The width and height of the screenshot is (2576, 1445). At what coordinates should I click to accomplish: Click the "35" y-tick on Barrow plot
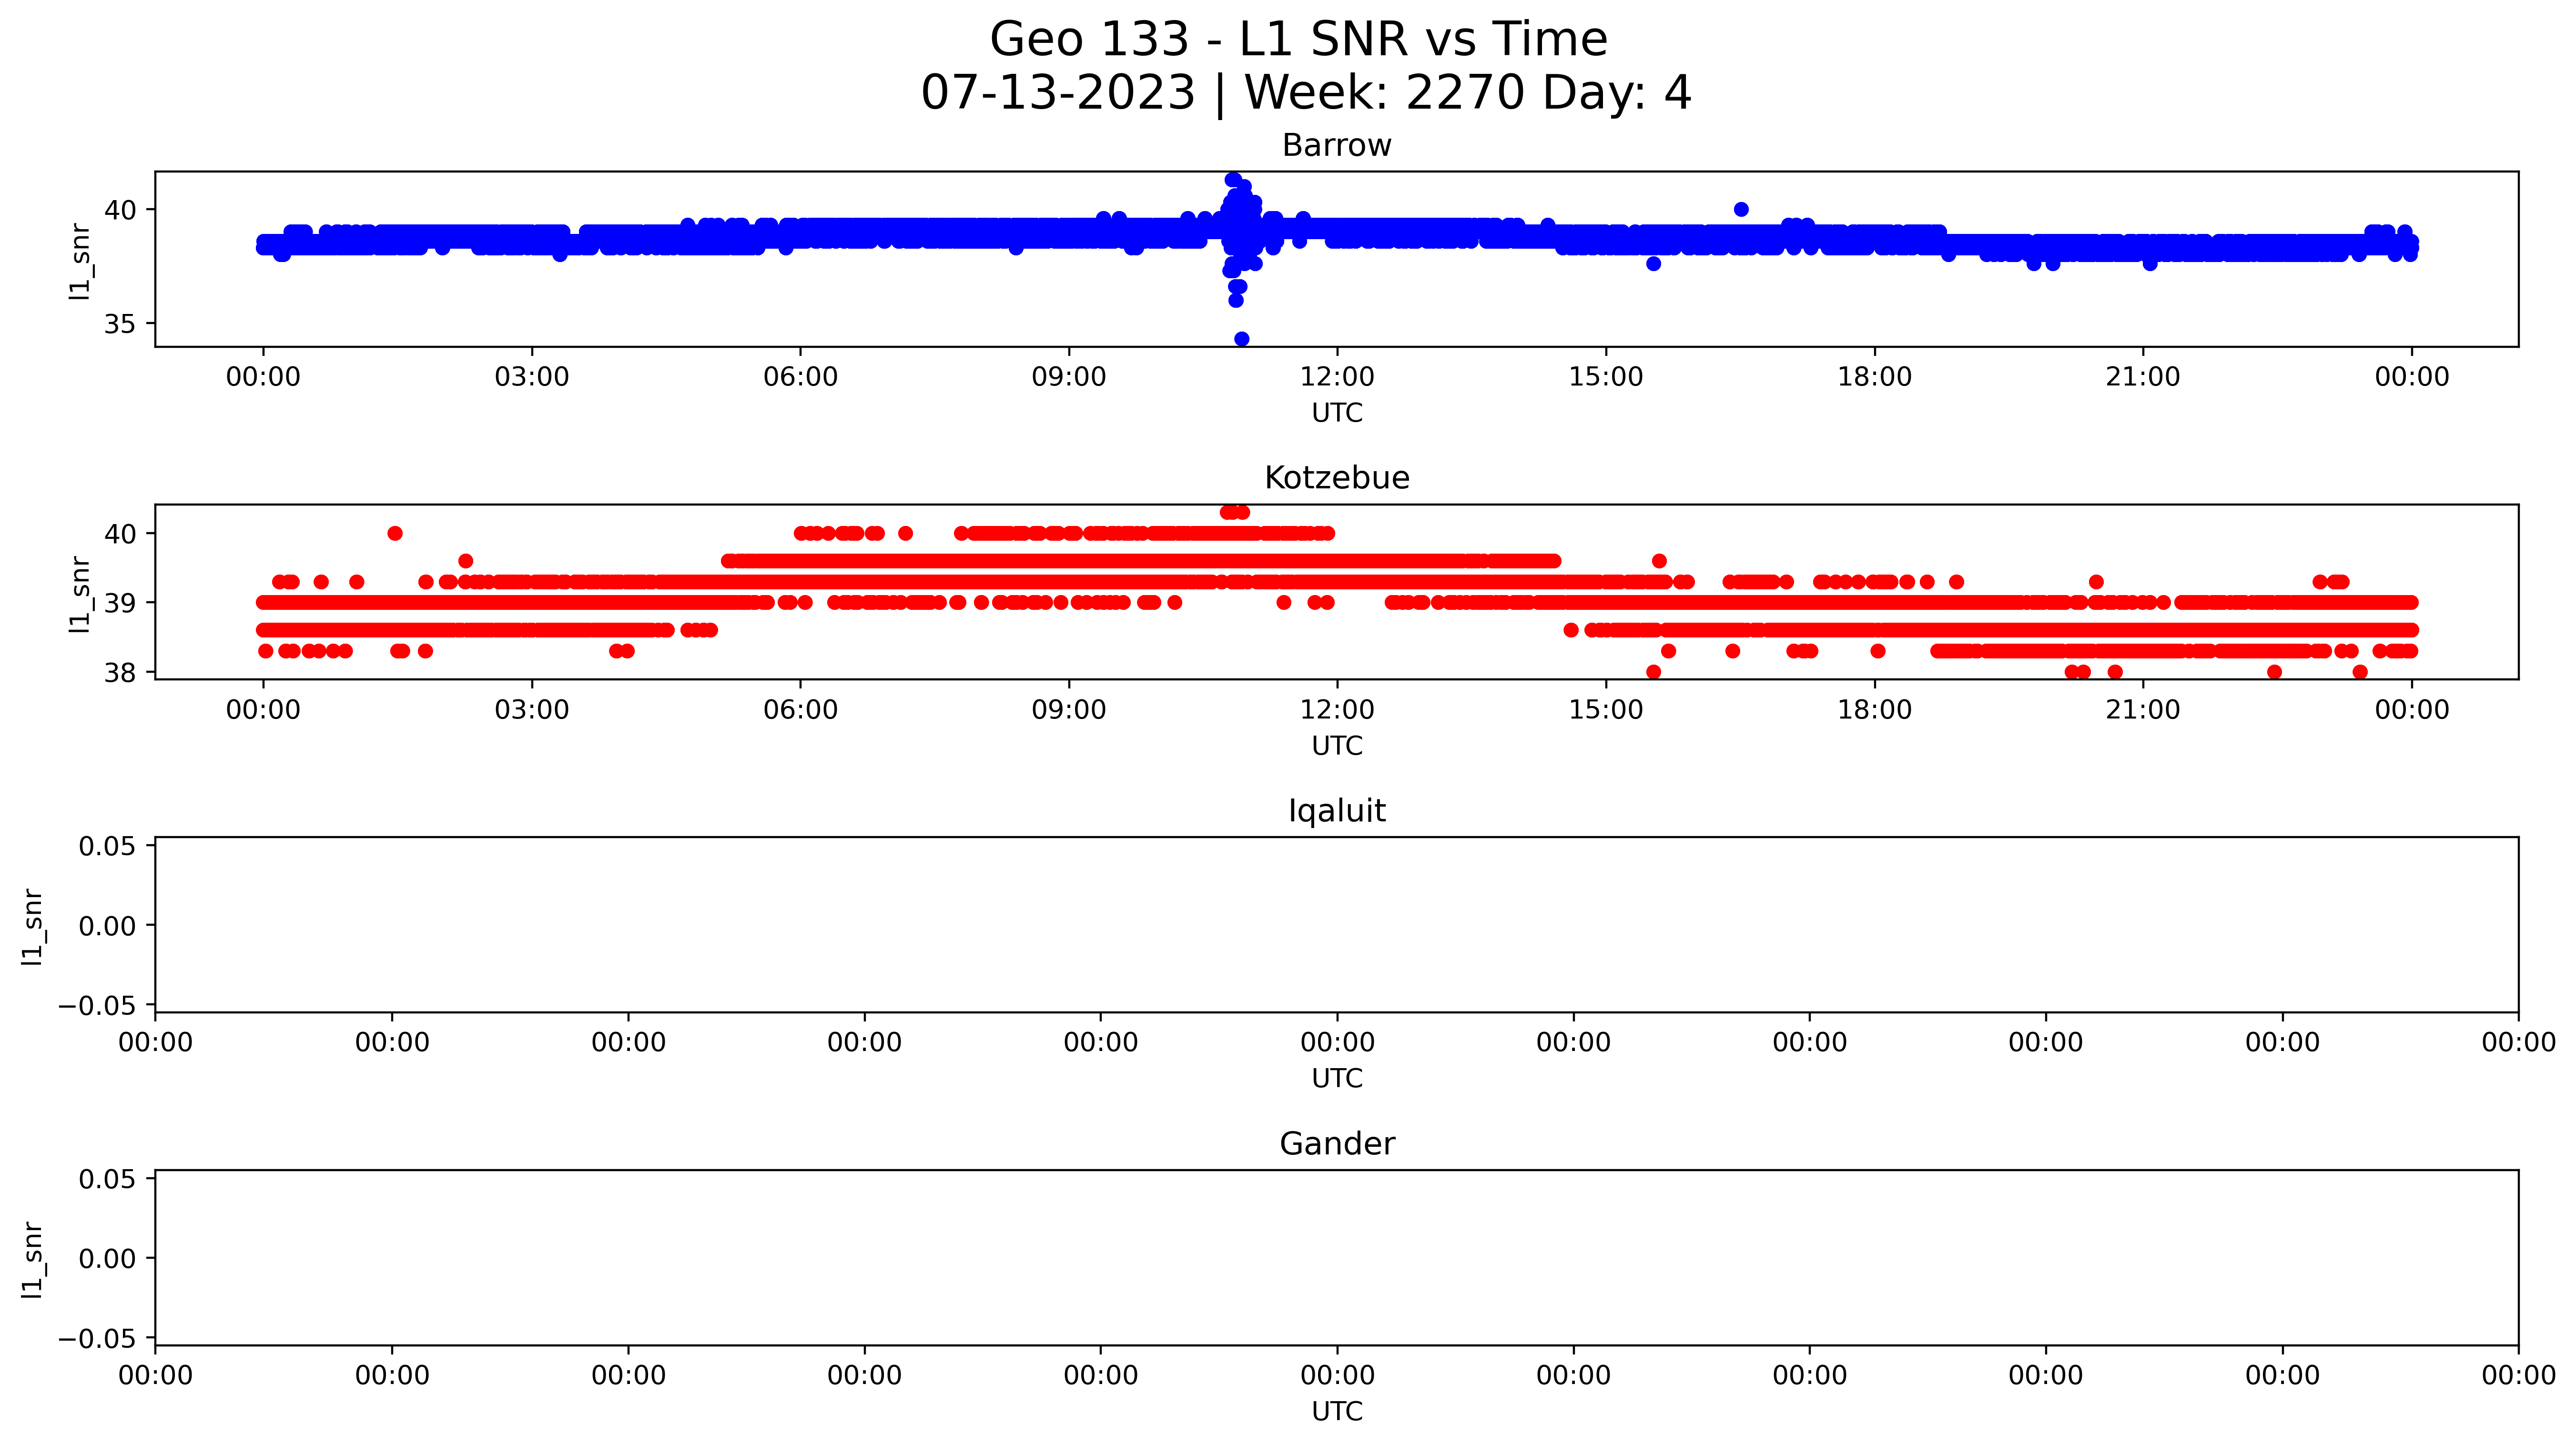pyautogui.click(x=121, y=324)
